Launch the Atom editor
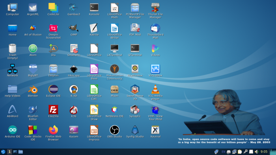276x155 pixels. [x=33, y=48]
